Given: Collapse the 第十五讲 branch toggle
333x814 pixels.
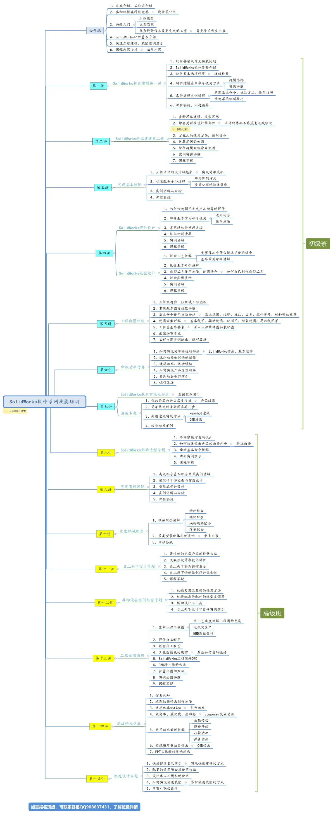Looking at the screenshot, I should [x=110, y=779].
